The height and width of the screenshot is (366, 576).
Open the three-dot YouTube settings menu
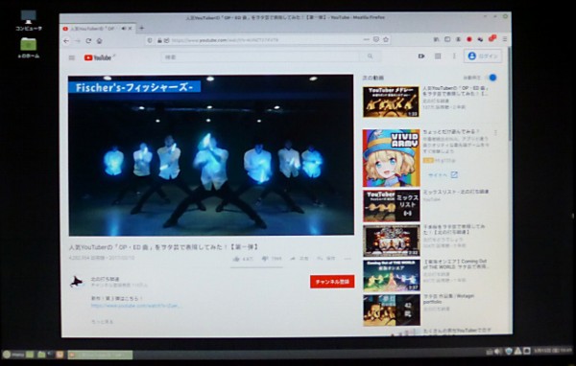[454, 57]
